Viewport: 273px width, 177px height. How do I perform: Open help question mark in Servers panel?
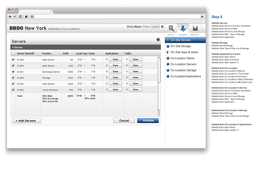pyautogui.click(x=158, y=39)
